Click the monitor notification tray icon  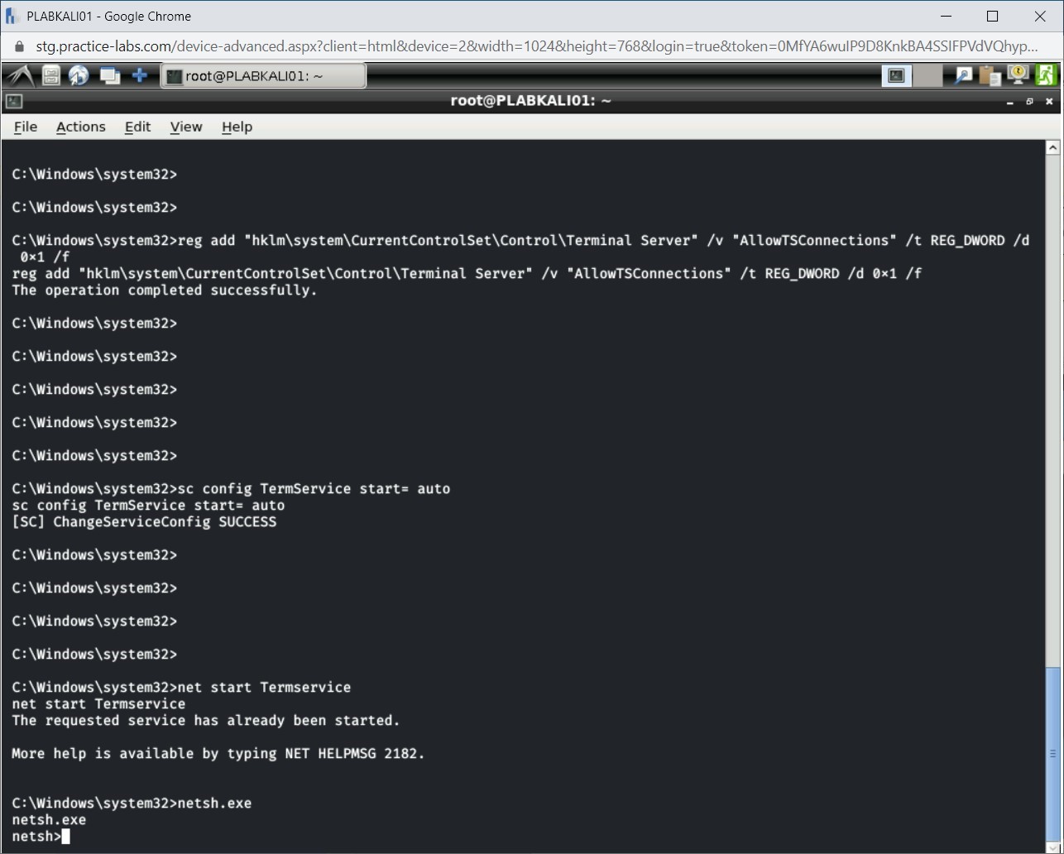tap(1018, 76)
